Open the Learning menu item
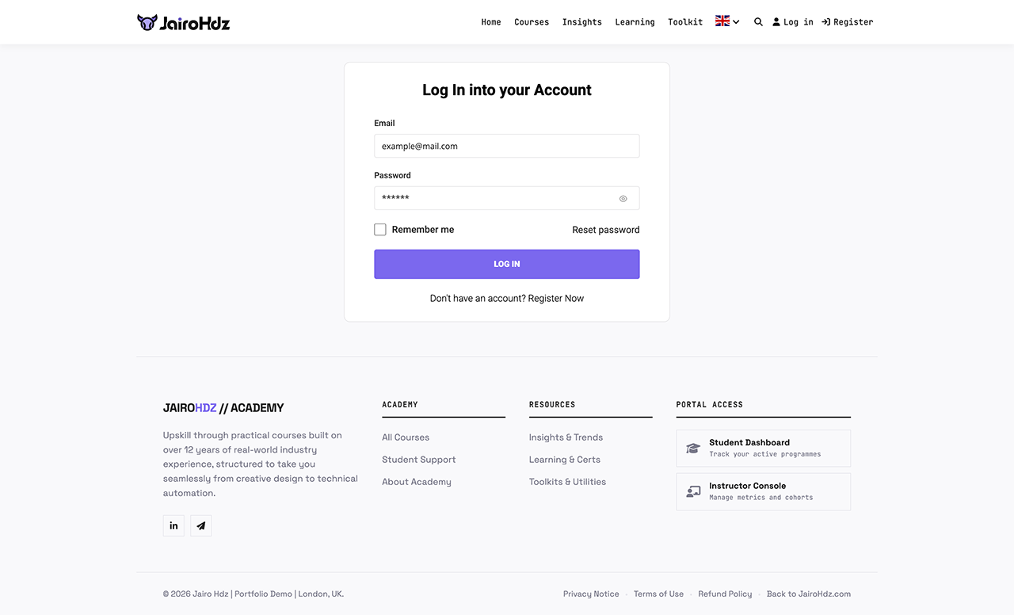The height and width of the screenshot is (615, 1014). pos(635,22)
